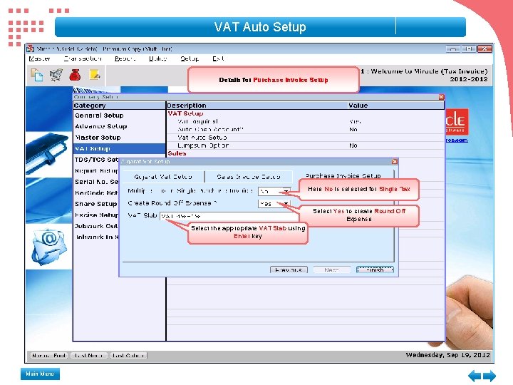Select Share Setup category
The width and height of the screenshot is (513, 385).
point(96,204)
